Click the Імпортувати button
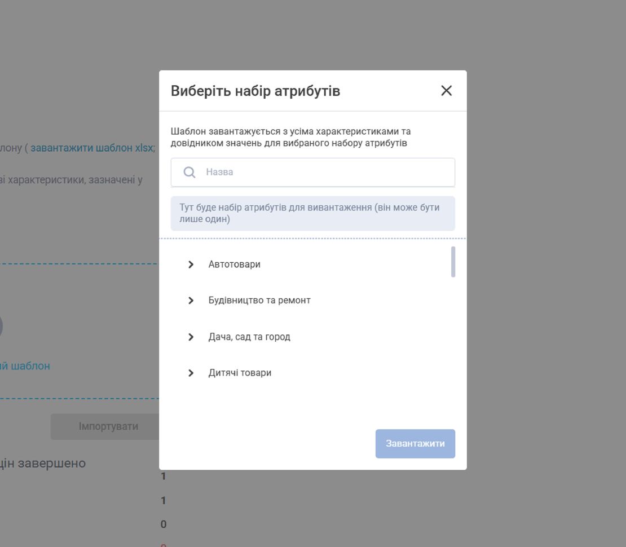The image size is (626, 547). (x=108, y=426)
